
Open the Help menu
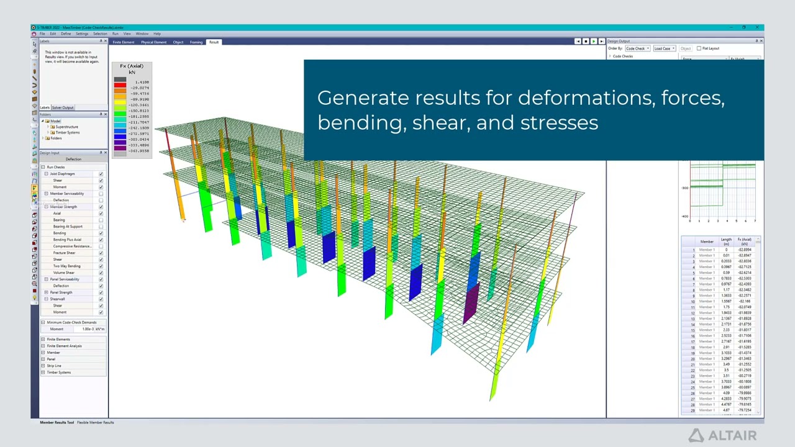[157, 34]
